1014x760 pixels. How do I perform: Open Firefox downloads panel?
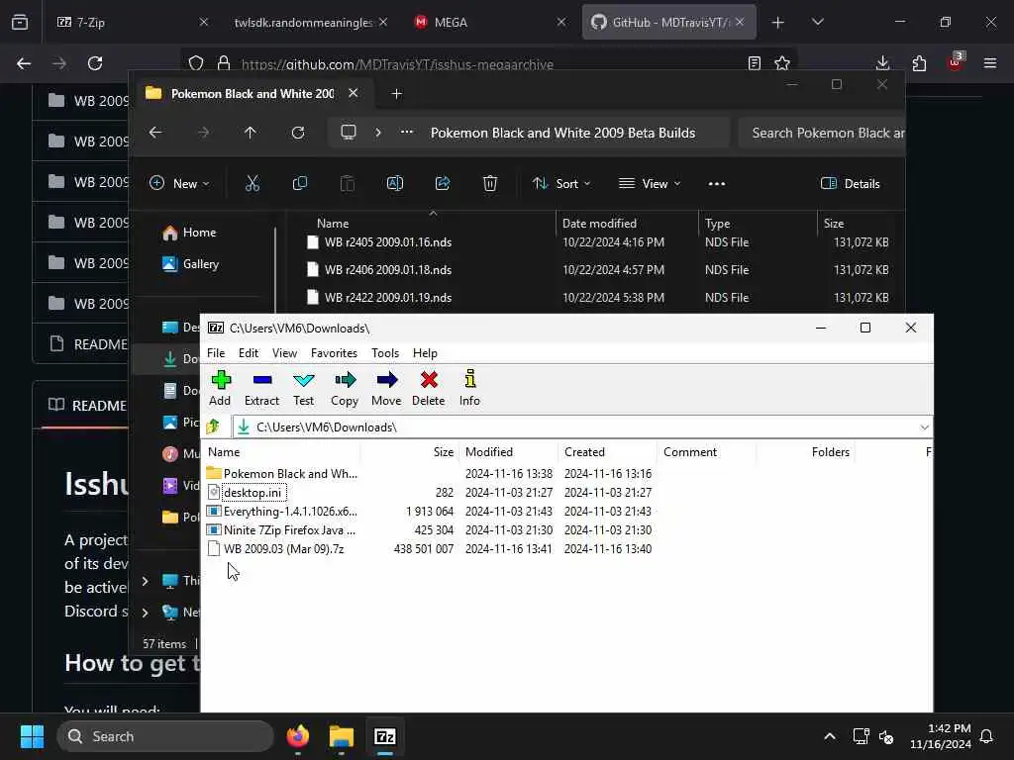882,63
